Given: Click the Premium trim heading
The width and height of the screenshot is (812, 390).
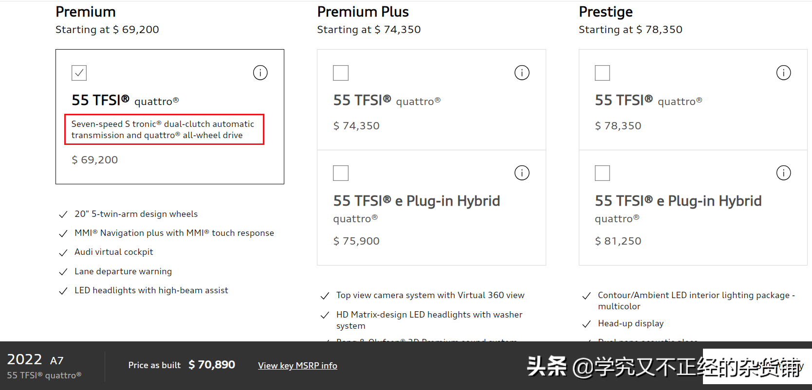Looking at the screenshot, I should 86,12.
